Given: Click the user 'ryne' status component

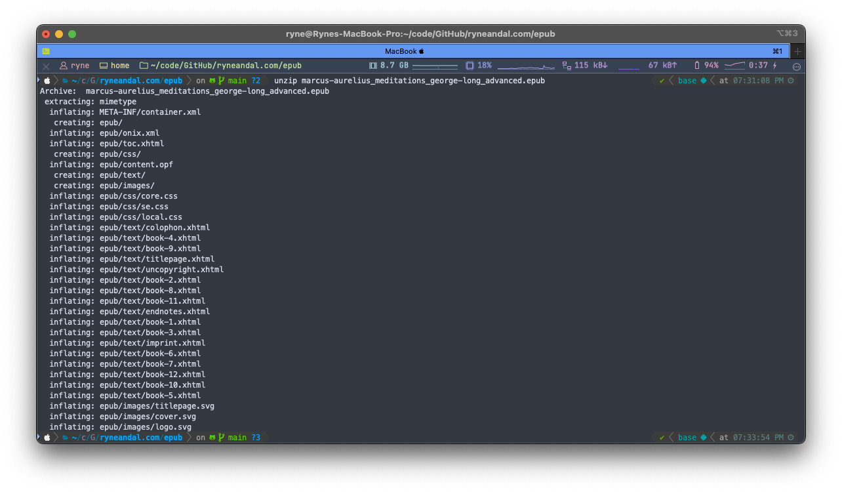Looking at the screenshot, I should pyautogui.click(x=74, y=66).
